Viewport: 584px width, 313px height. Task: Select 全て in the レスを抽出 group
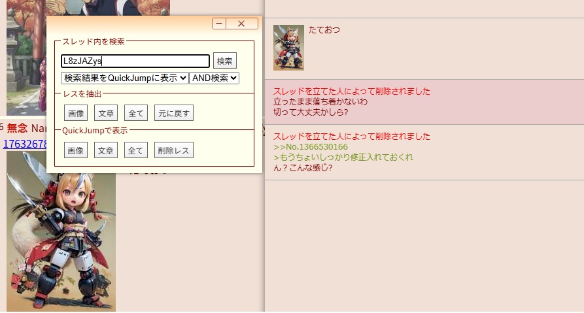point(136,113)
